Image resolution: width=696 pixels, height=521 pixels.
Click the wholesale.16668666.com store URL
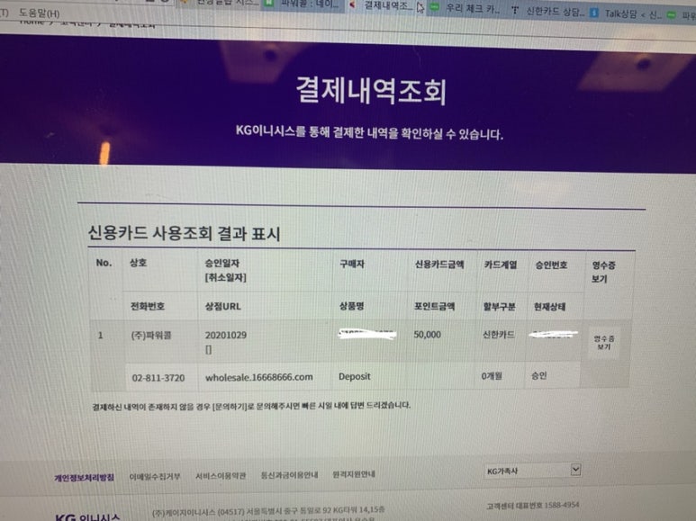coord(258,377)
